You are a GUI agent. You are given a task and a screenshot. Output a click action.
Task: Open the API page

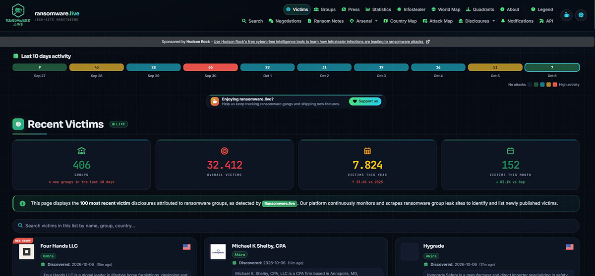pos(546,21)
